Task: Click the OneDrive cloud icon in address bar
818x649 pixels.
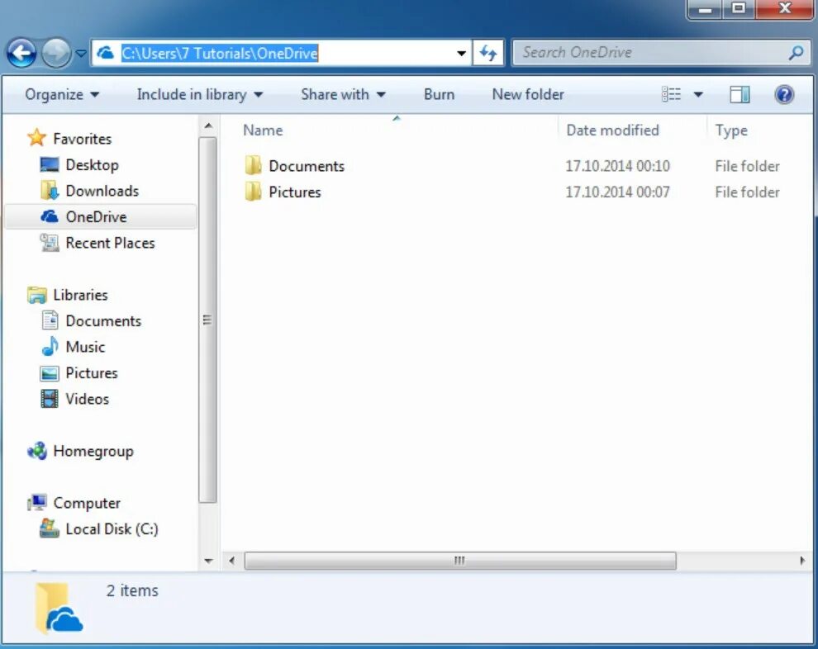Action: coord(106,53)
